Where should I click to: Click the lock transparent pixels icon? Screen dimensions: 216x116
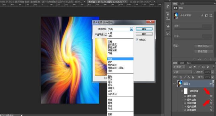click(181, 77)
